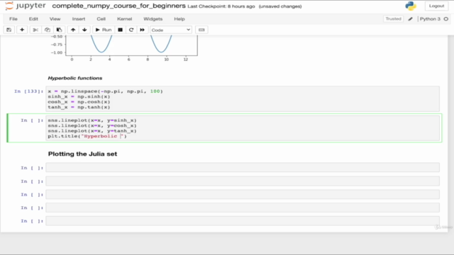Cut selected cells with scissors icon
This screenshot has height=255, width=454.
tap(35, 30)
